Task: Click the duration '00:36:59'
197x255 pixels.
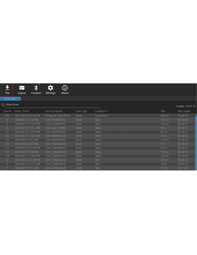Action: tap(183, 116)
